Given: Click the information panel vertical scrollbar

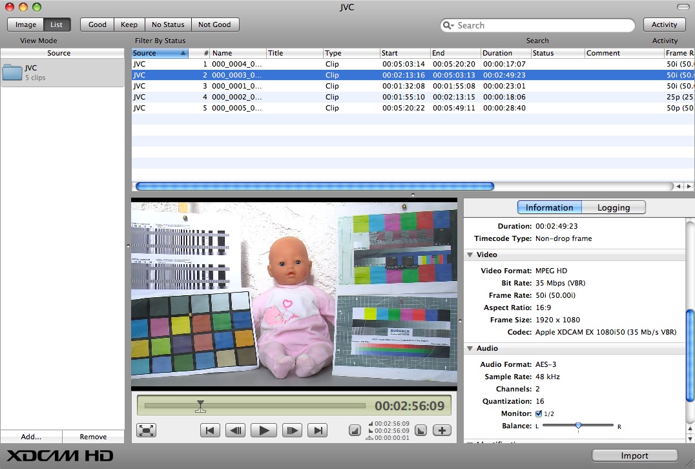Looking at the screenshot, I should pos(690,355).
